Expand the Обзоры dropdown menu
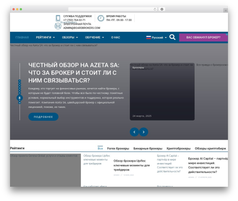 click(70, 38)
